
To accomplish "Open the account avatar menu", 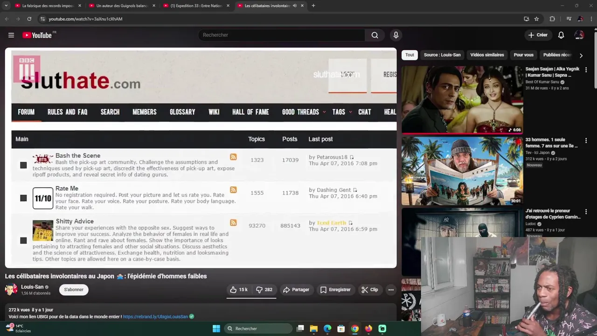I will click(579, 35).
